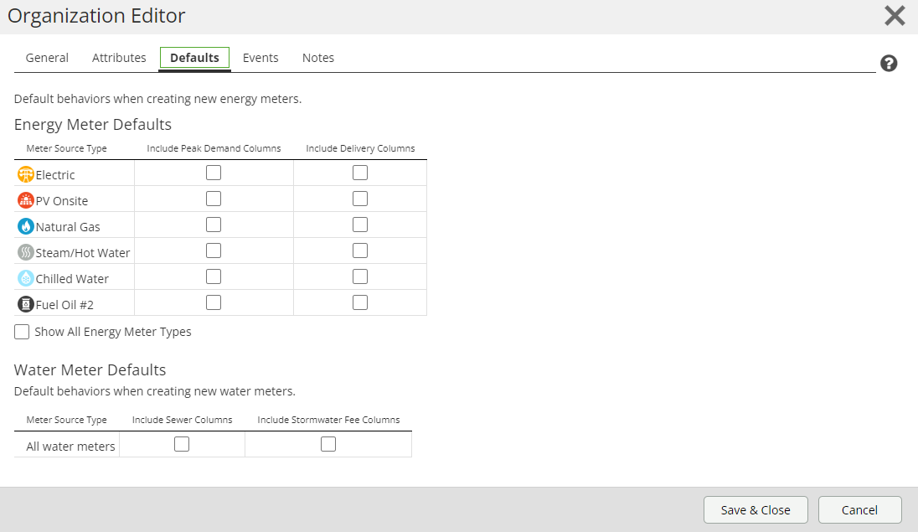Click the Fuel Oil #2 icon
Viewport: 918px width, 532px height.
(26, 304)
